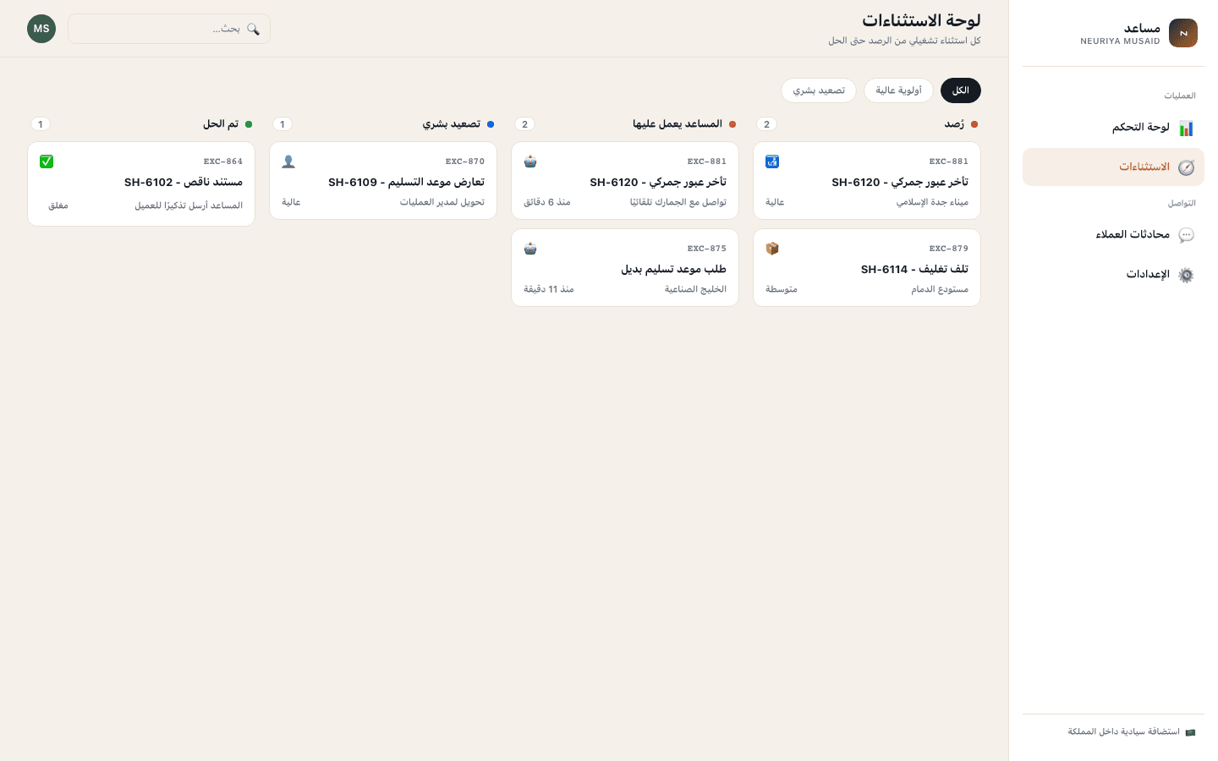Click the magnifier icon in search box
The width and height of the screenshot is (1218, 761).
253,29
